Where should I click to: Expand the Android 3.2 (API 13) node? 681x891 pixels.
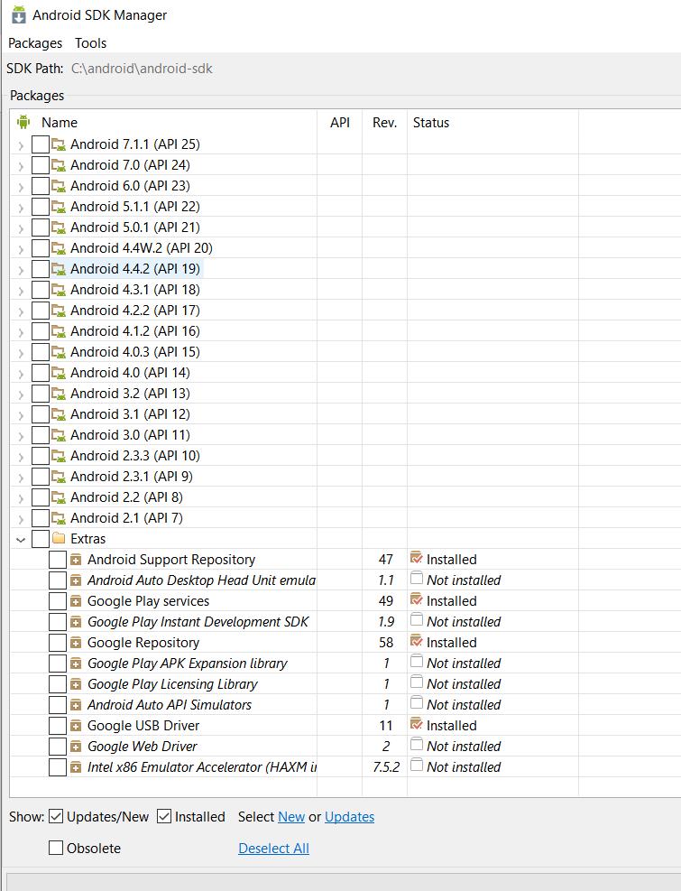[x=21, y=394]
